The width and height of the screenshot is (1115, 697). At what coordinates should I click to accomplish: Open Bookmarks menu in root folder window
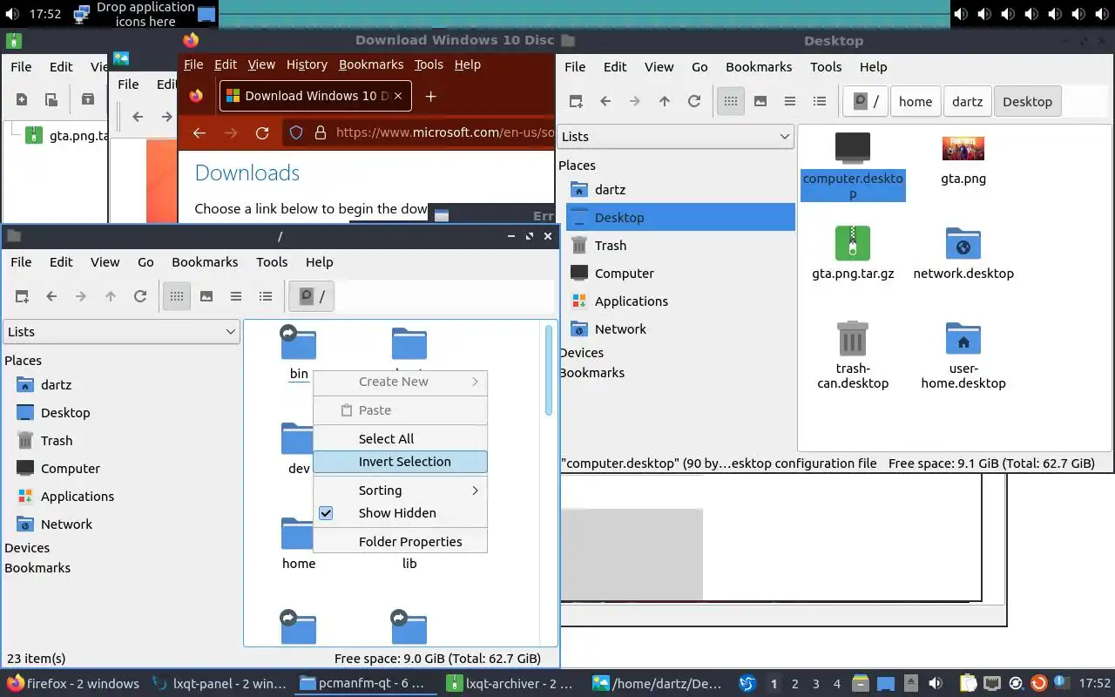click(205, 262)
